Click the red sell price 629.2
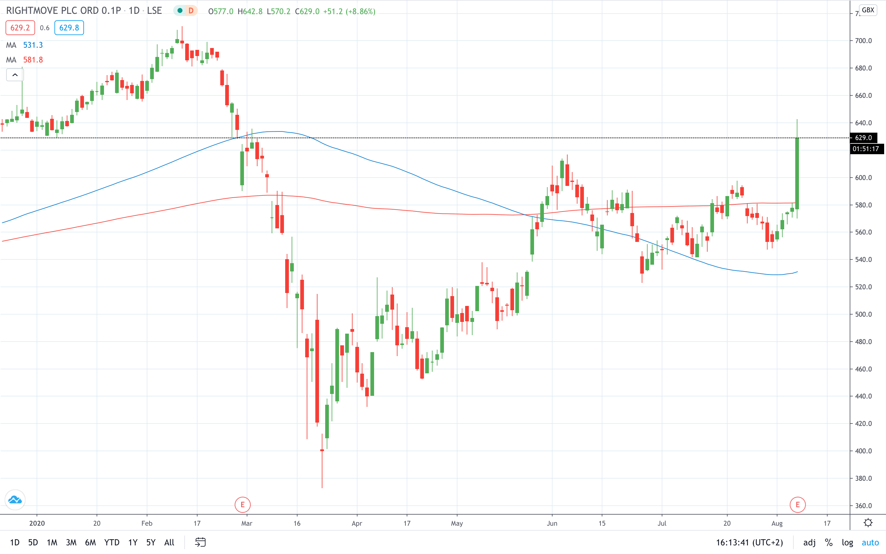 20,28
